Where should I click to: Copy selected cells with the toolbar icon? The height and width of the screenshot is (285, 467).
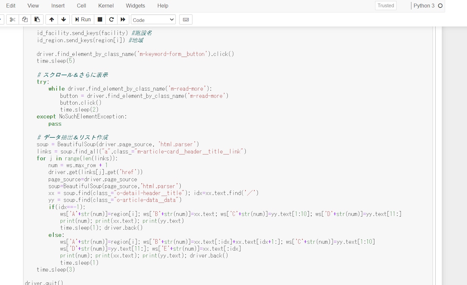pyautogui.click(x=25, y=20)
